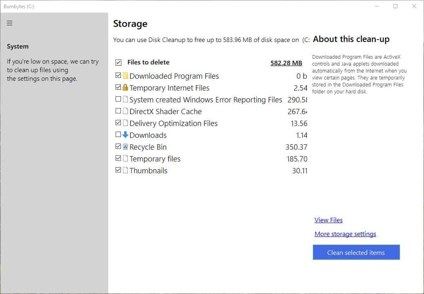Disable the Thumbnails checkbox

click(118, 170)
